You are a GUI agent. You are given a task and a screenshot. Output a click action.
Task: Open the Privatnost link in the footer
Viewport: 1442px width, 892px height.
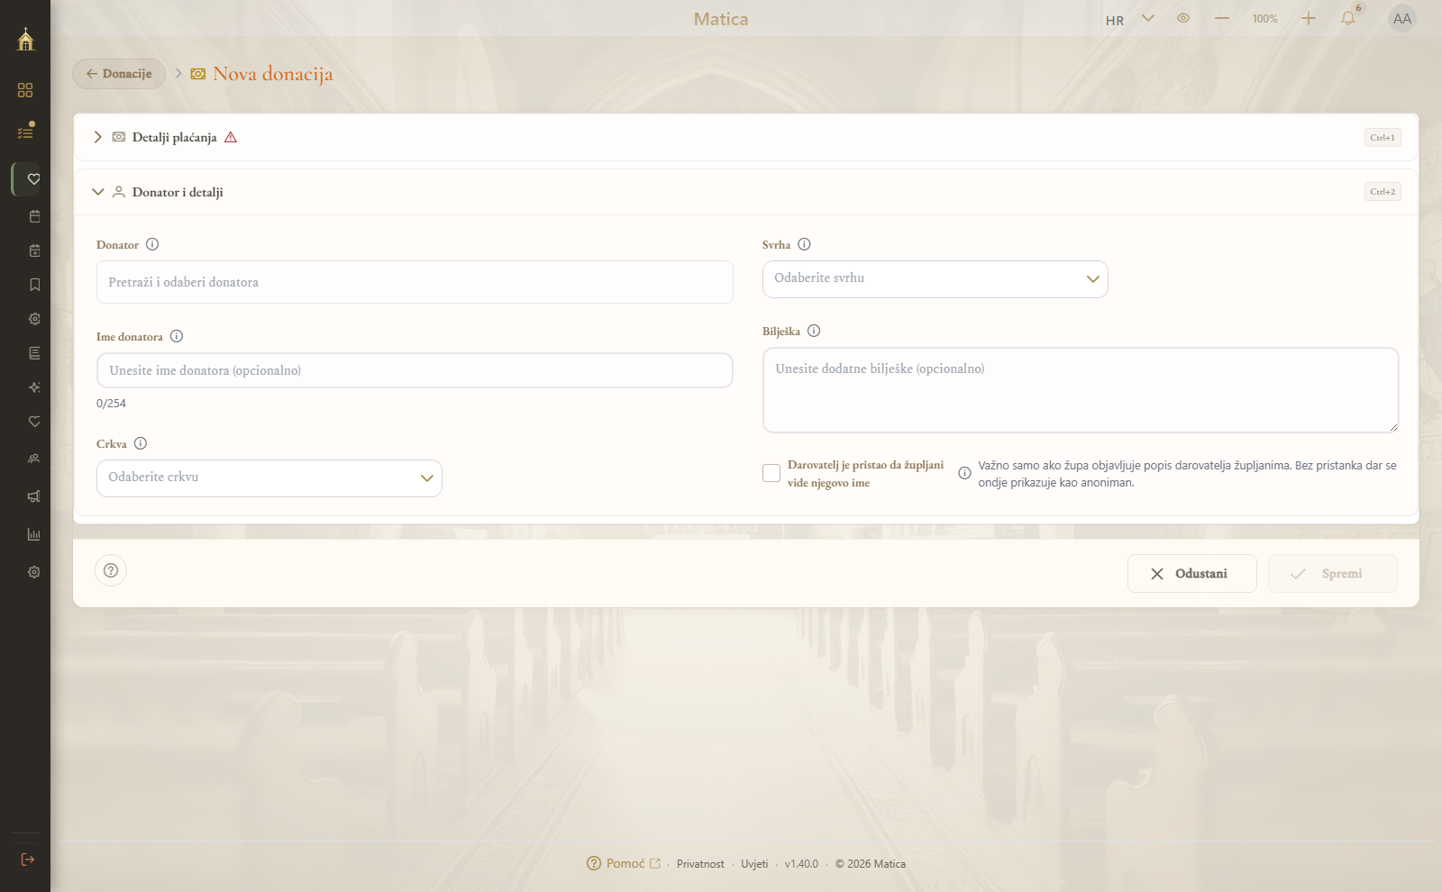[x=700, y=864]
